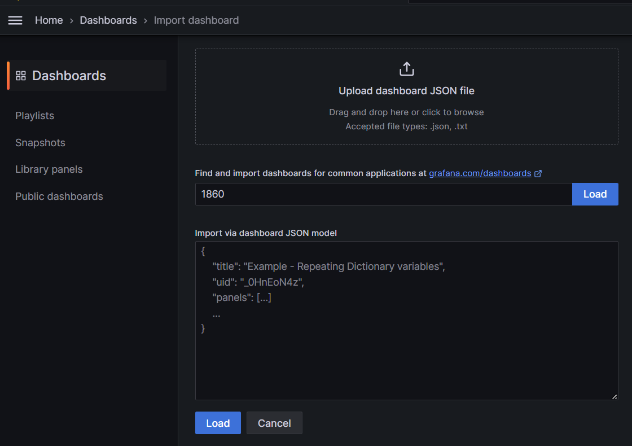This screenshot has height=446, width=632.
Task: Click the textarea resize handle
Action: 615,397
